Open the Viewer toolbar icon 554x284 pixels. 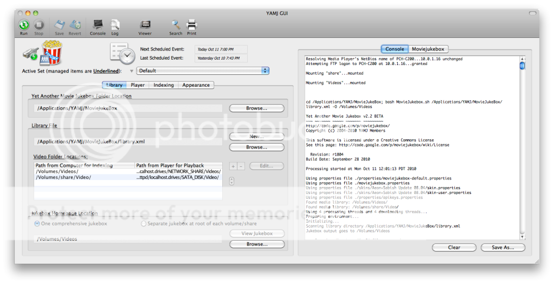click(x=145, y=25)
